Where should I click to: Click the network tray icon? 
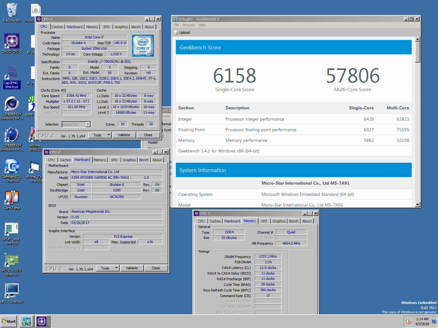click(x=434, y=321)
